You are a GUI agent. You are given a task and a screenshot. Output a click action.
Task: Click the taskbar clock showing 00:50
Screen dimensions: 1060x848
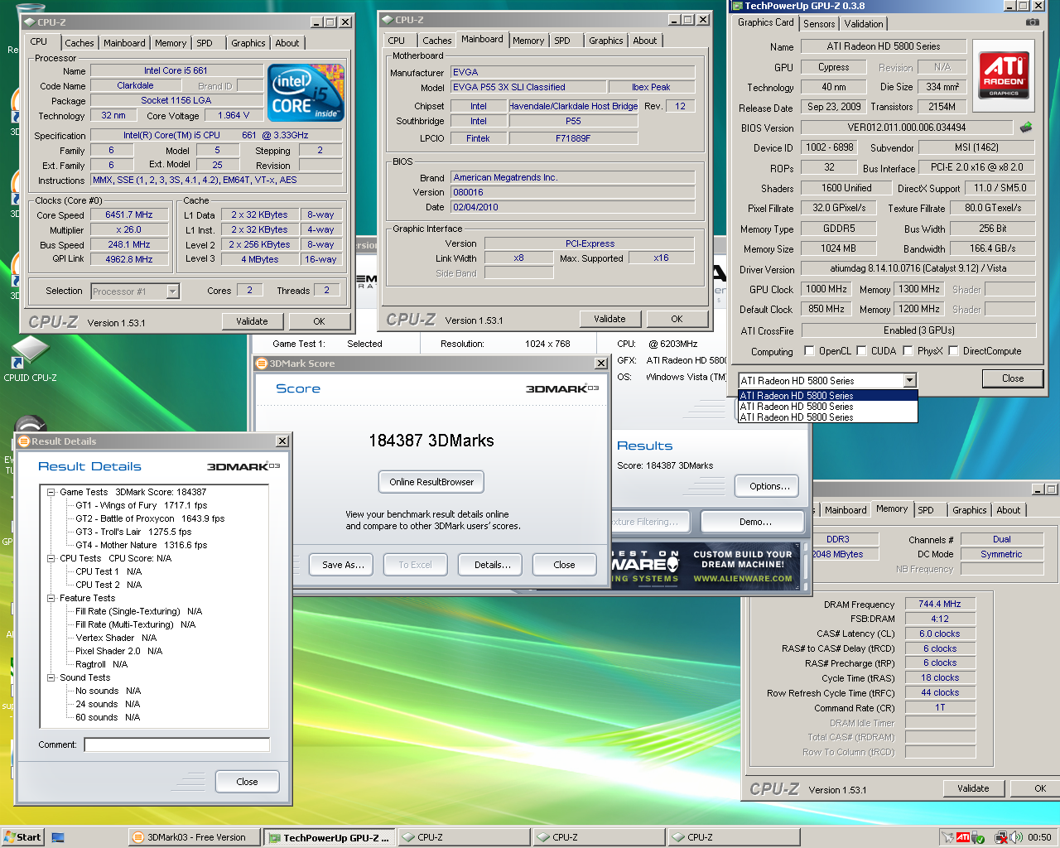pos(1039,837)
